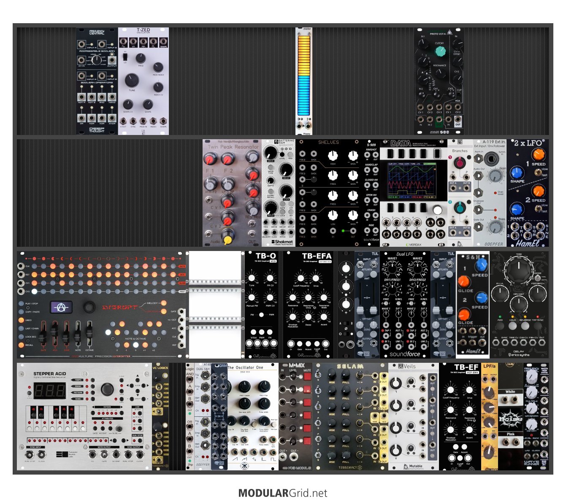Image resolution: width=566 pixels, height=502 pixels.
Task: Click the DIV2/FREQ2 knob on Dual LFO
Action: [x=417, y=290]
